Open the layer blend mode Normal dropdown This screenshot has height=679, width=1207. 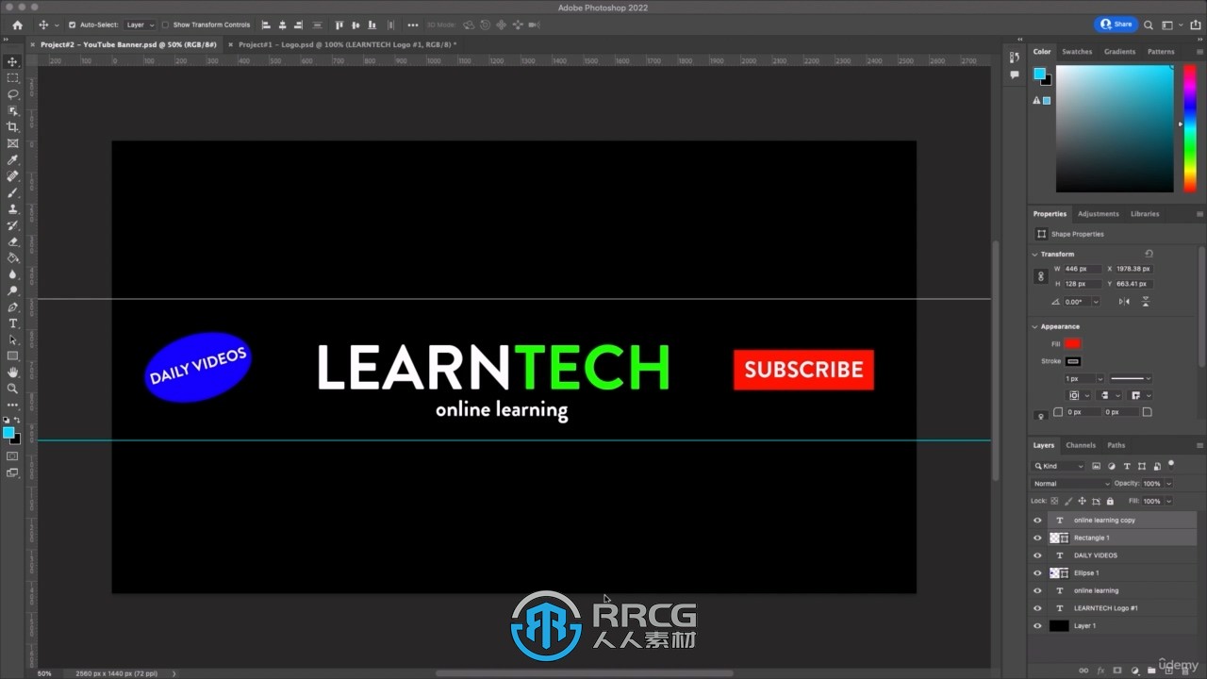tap(1071, 484)
